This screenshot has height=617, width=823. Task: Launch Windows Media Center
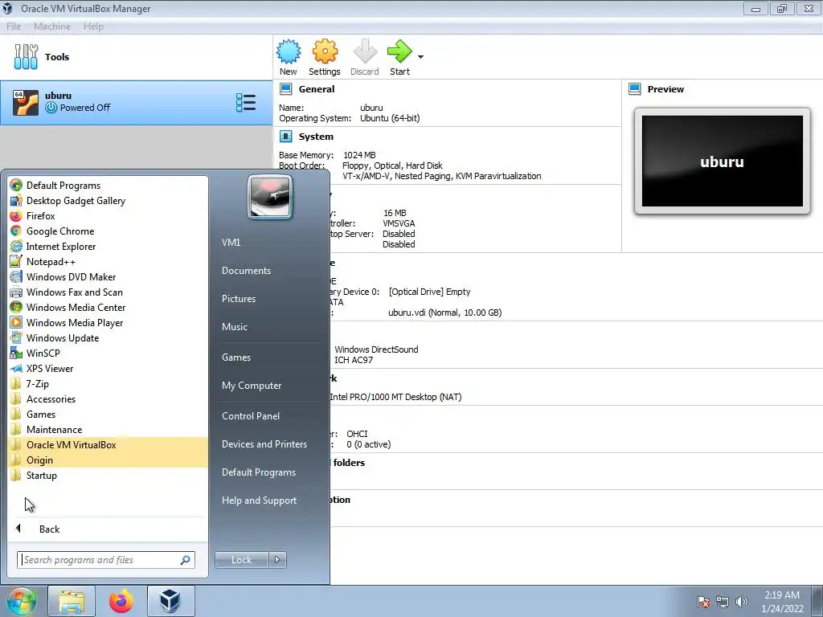click(109, 307)
